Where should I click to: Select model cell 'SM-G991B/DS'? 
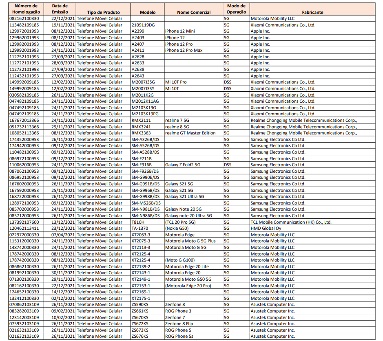[148, 184]
